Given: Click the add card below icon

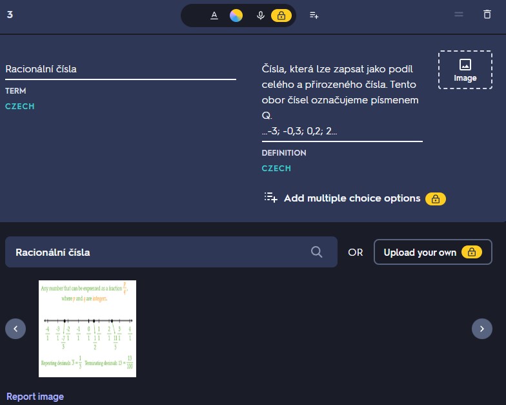Looking at the screenshot, I should tap(314, 15).
